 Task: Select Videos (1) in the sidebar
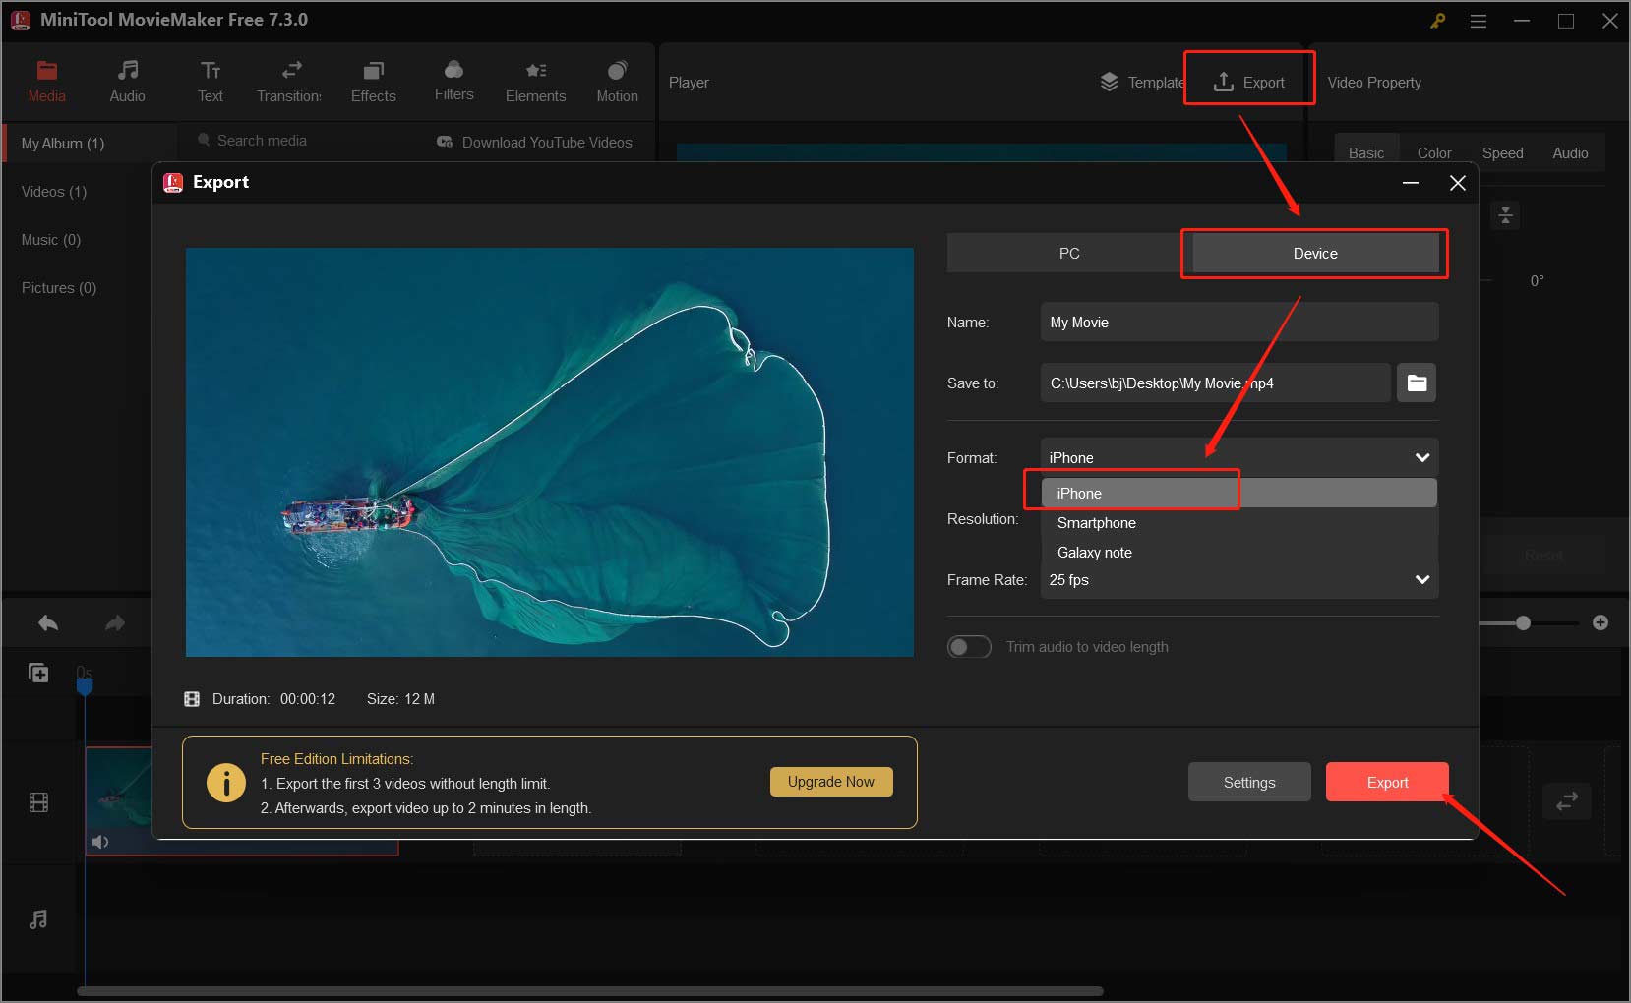(54, 191)
